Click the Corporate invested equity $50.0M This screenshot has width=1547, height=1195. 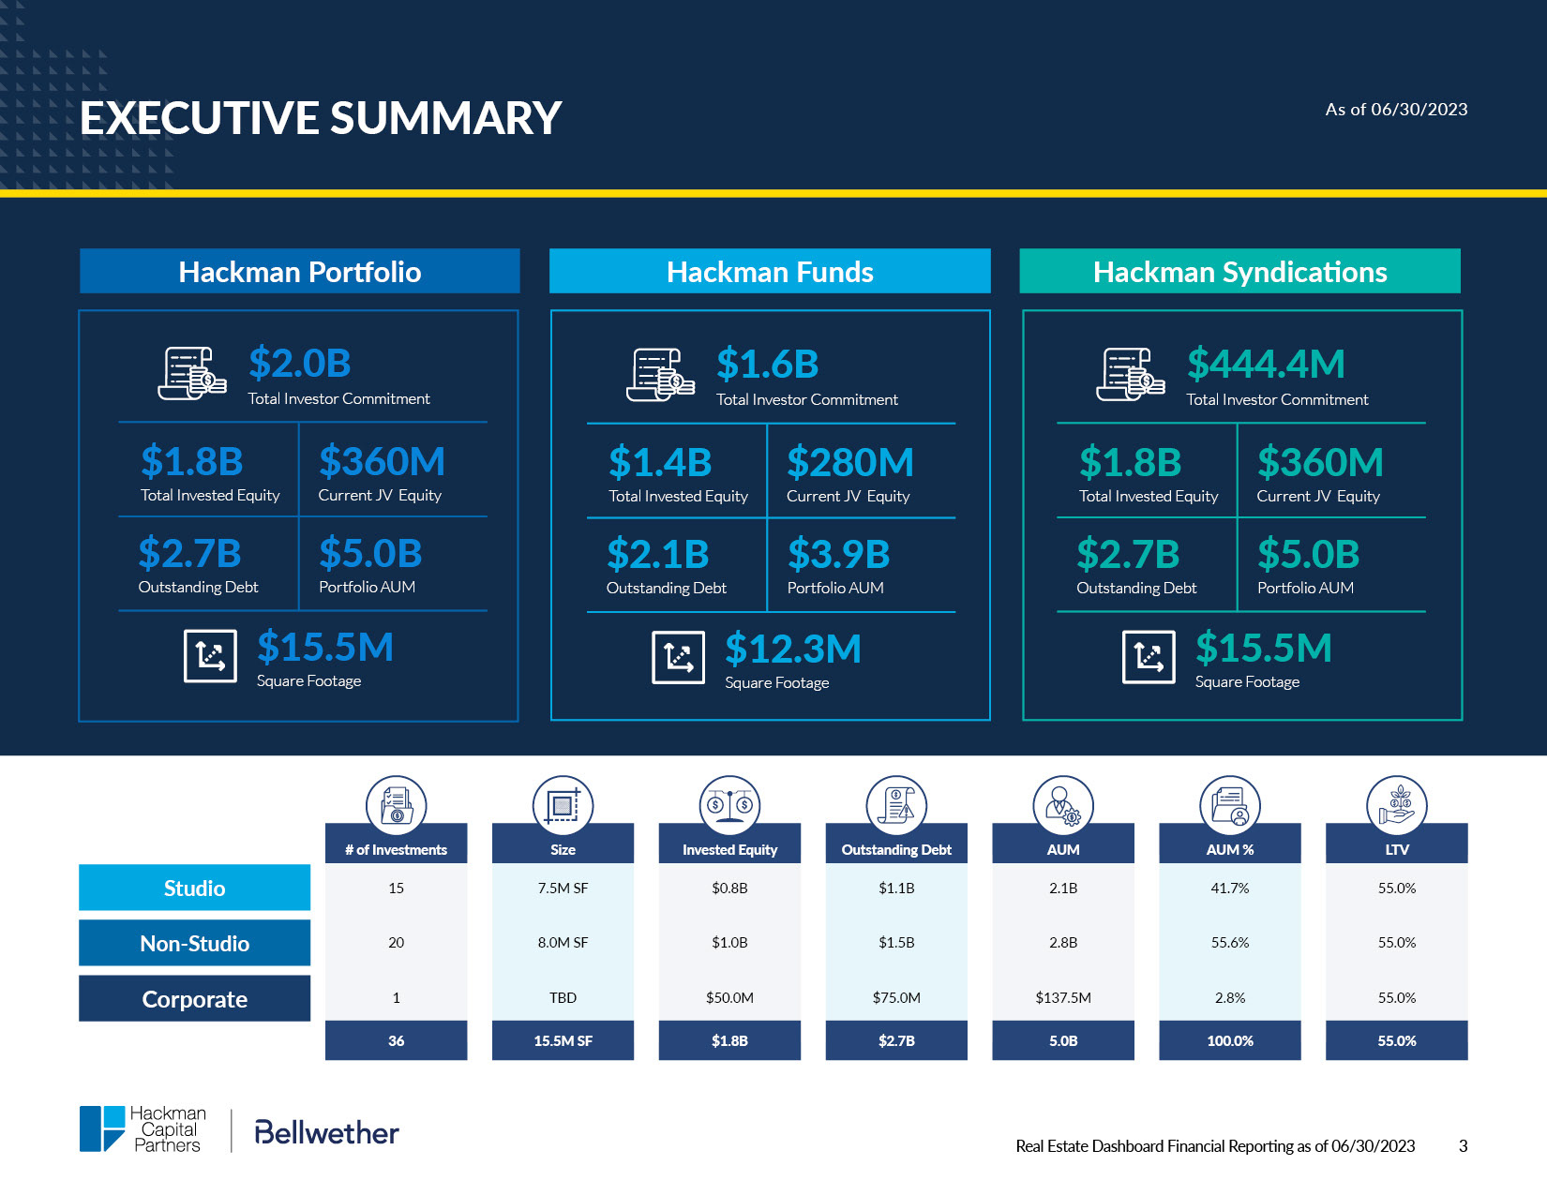pos(729,997)
